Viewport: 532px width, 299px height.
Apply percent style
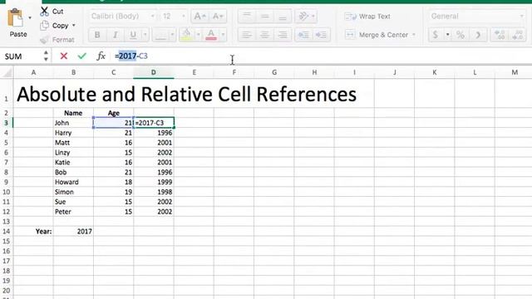(461, 35)
